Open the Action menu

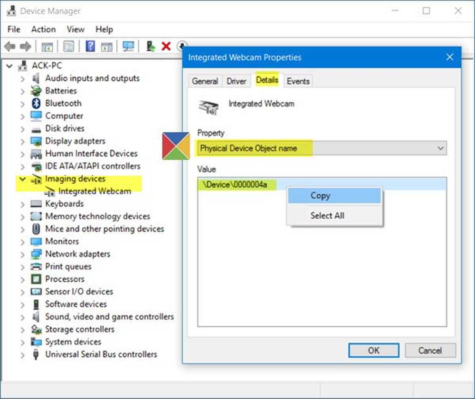tap(43, 29)
